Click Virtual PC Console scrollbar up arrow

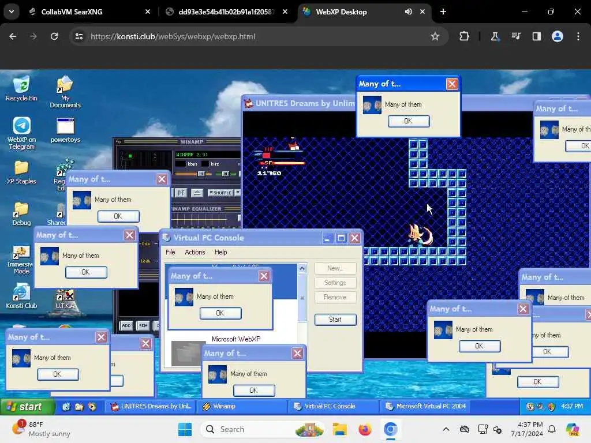point(302,268)
